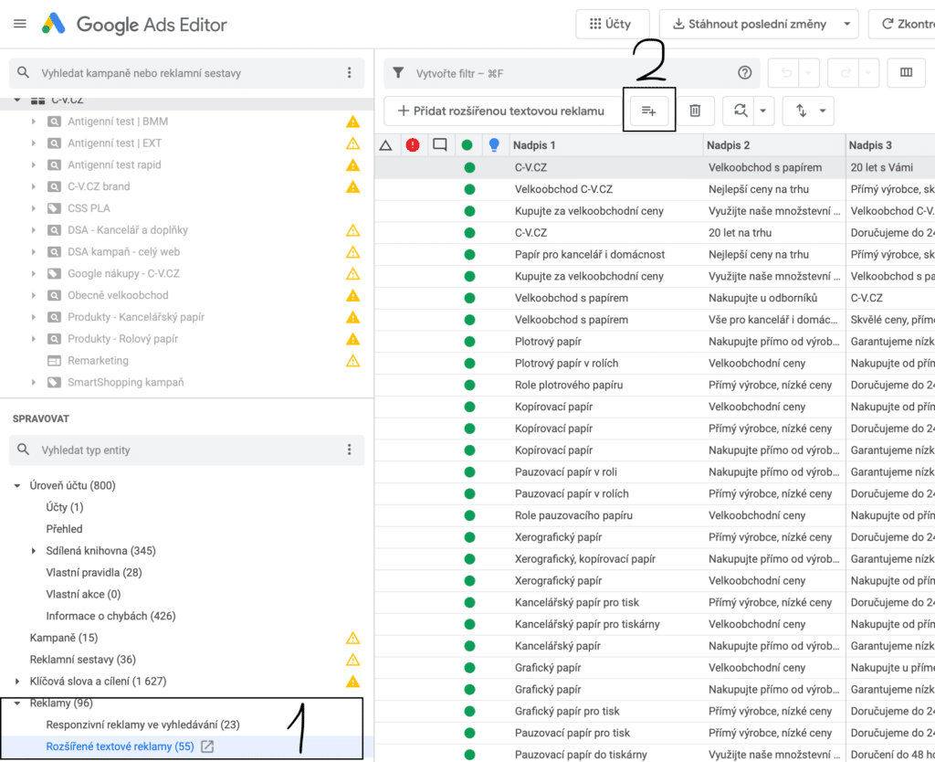Select Informace o chybách (426)
The width and height of the screenshot is (935, 762).
(x=110, y=616)
